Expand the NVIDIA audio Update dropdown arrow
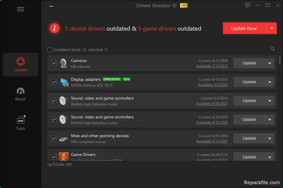Viewport: 283px width, 188px height. [x=270, y=120]
